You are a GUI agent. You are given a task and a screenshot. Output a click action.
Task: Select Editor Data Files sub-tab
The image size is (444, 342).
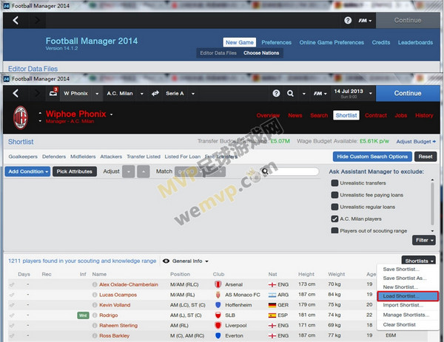click(218, 53)
